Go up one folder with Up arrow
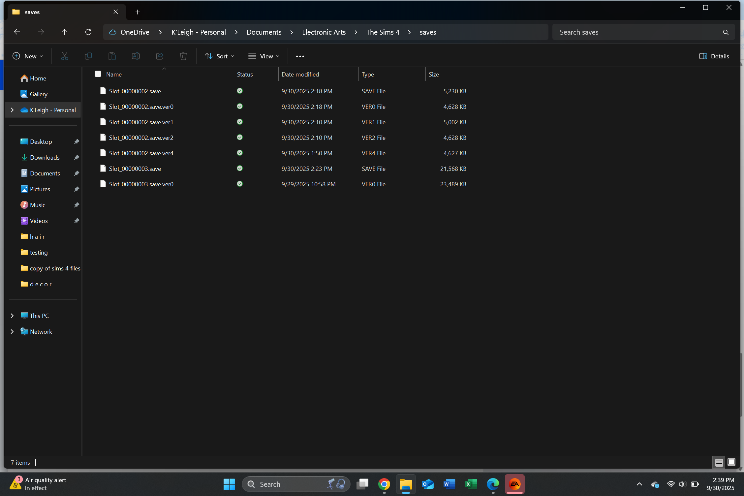744x496 pixels. tap(64, 32)
